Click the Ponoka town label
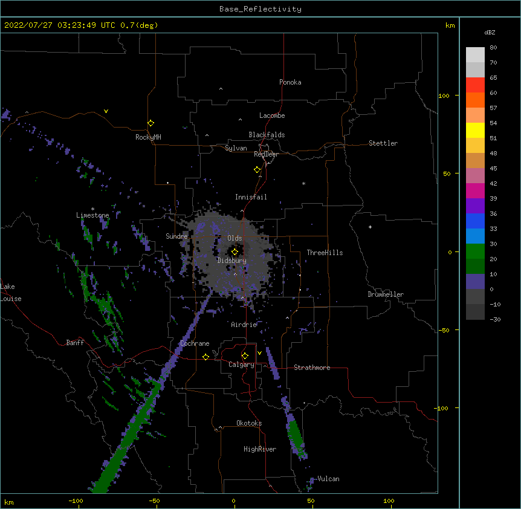This screenshot has height=509, width=521. click(290, 82)
